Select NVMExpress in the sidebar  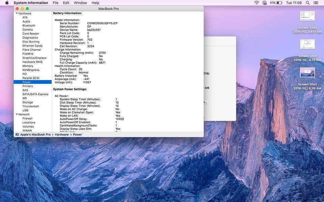31,70
